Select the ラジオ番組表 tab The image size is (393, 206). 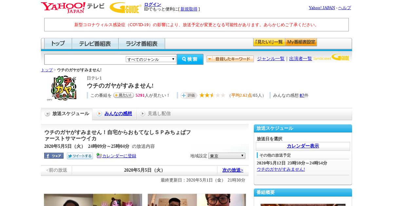(x=141, y=43)
